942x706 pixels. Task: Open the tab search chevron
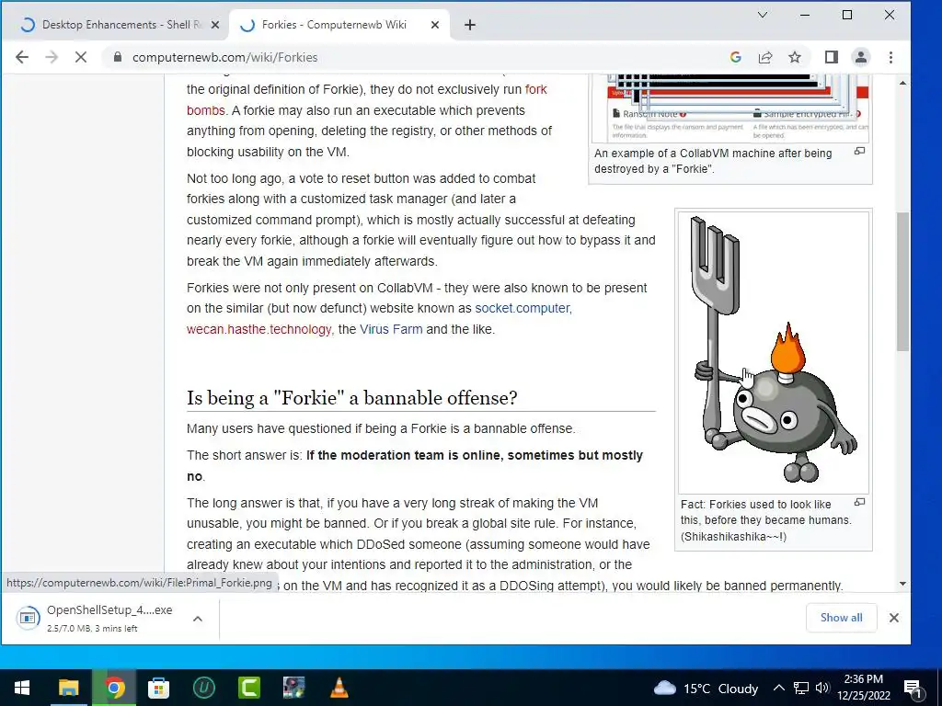(x=763, y=15)
